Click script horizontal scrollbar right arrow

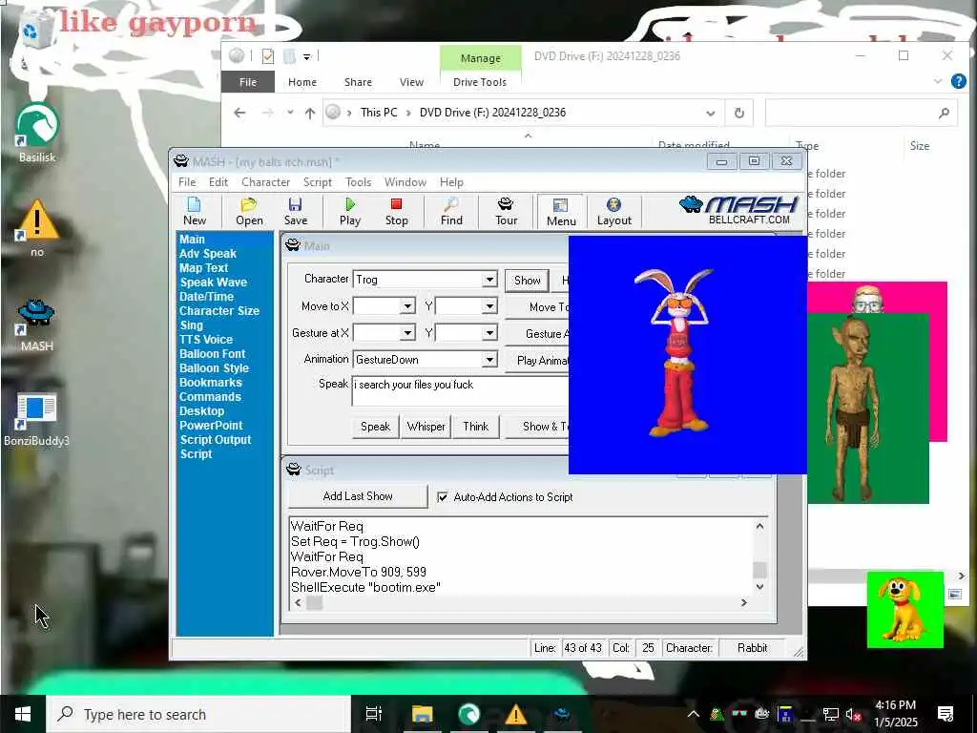click(743, 603)
